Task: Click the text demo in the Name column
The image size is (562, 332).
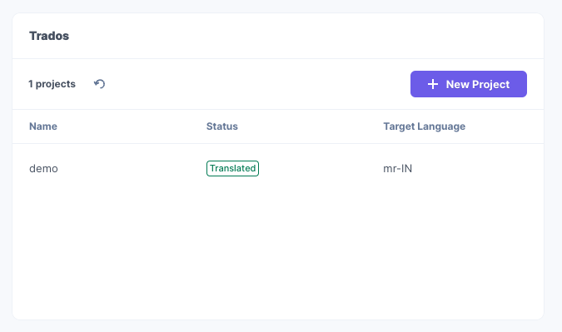Action: click(43, 168)
